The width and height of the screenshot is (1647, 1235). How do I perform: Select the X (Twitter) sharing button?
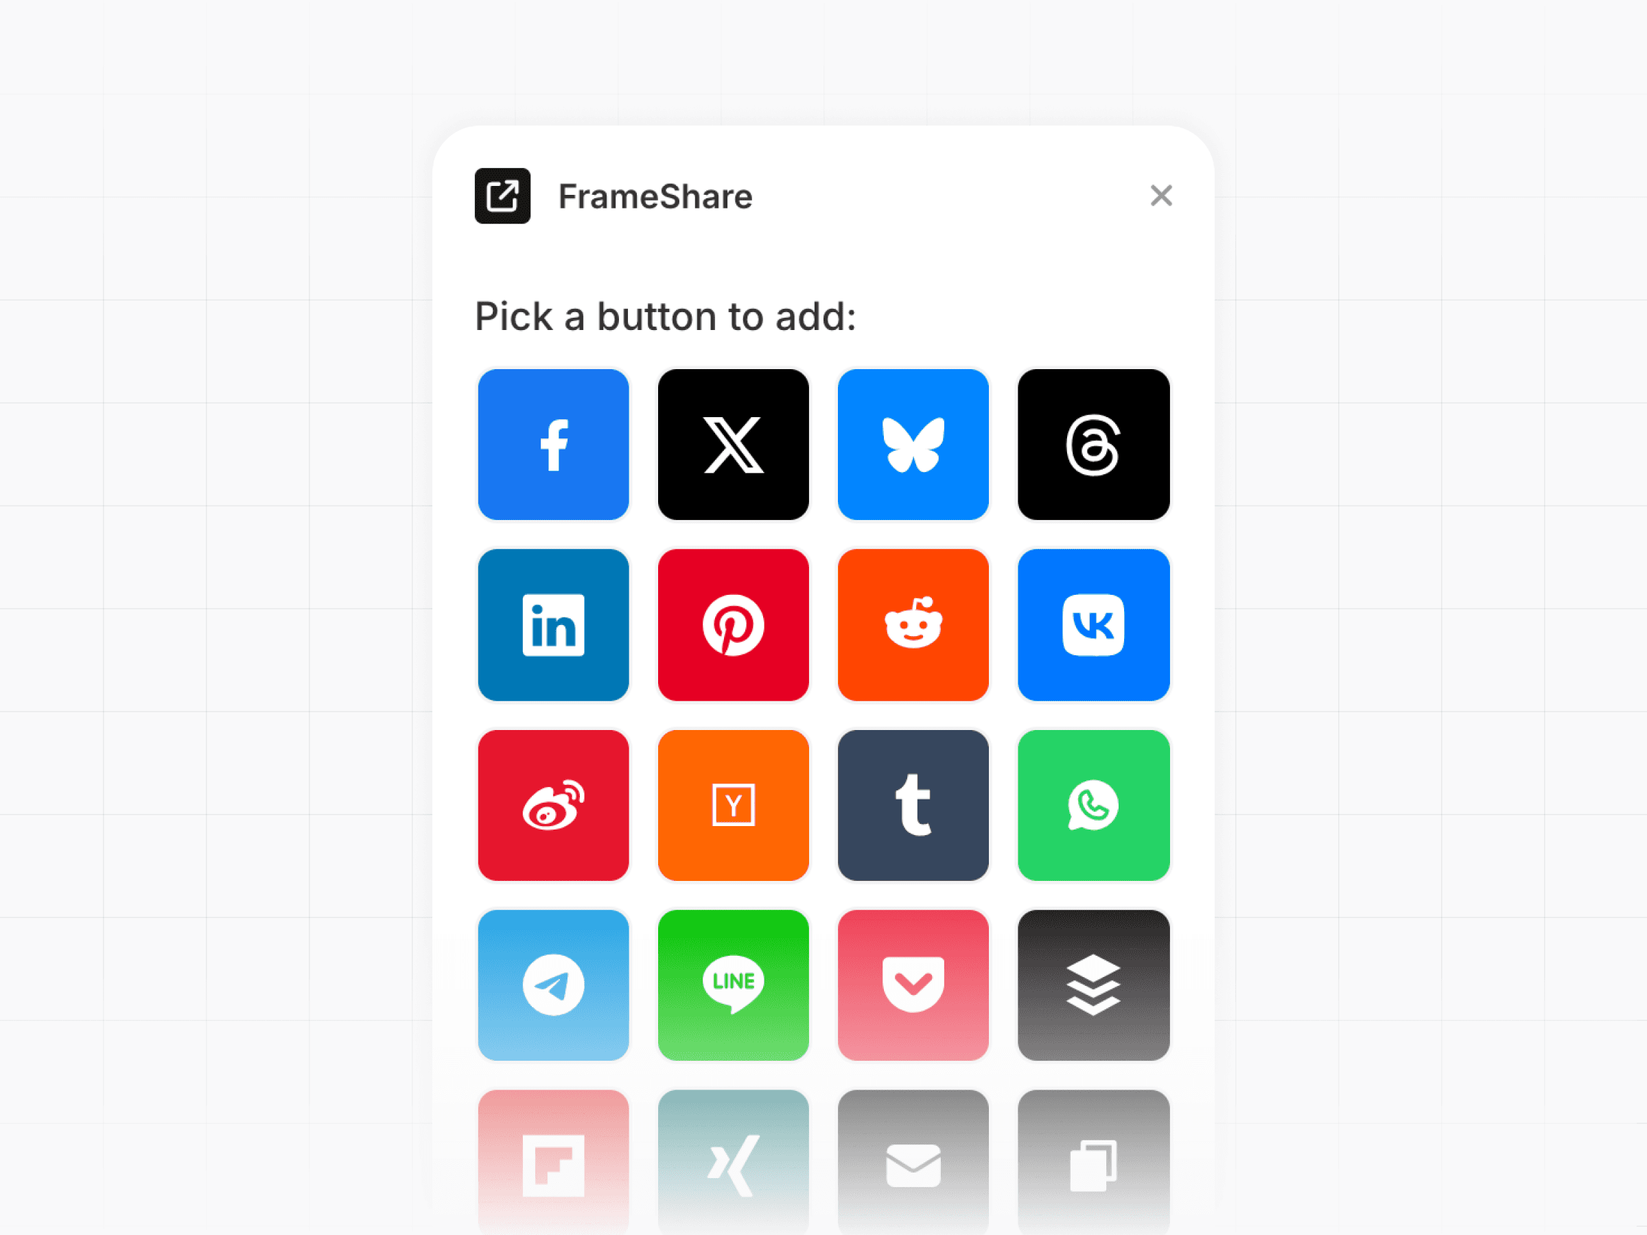click(x=733, y=444)
